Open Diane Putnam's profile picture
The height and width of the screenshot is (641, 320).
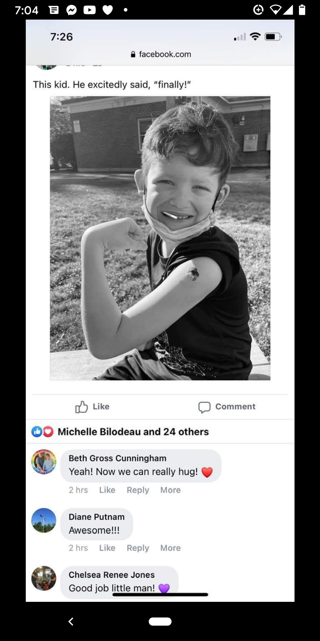44,520
